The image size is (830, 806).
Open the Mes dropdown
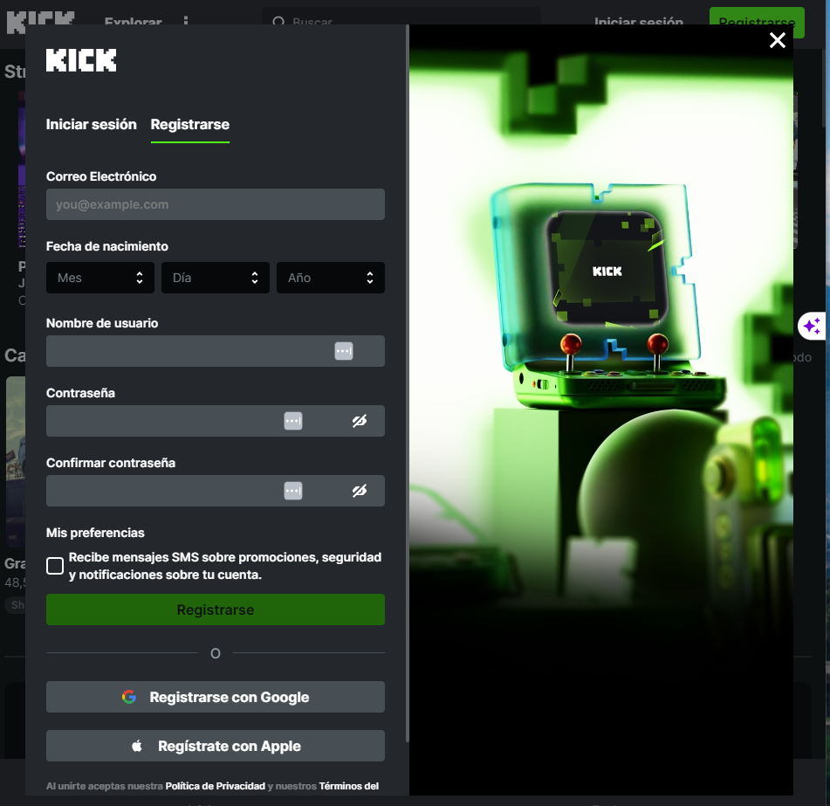[x=100, y=278]
